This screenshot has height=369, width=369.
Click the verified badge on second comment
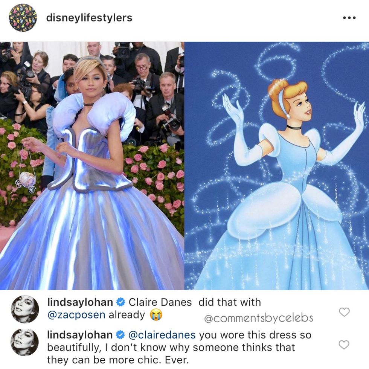(120, 335)
